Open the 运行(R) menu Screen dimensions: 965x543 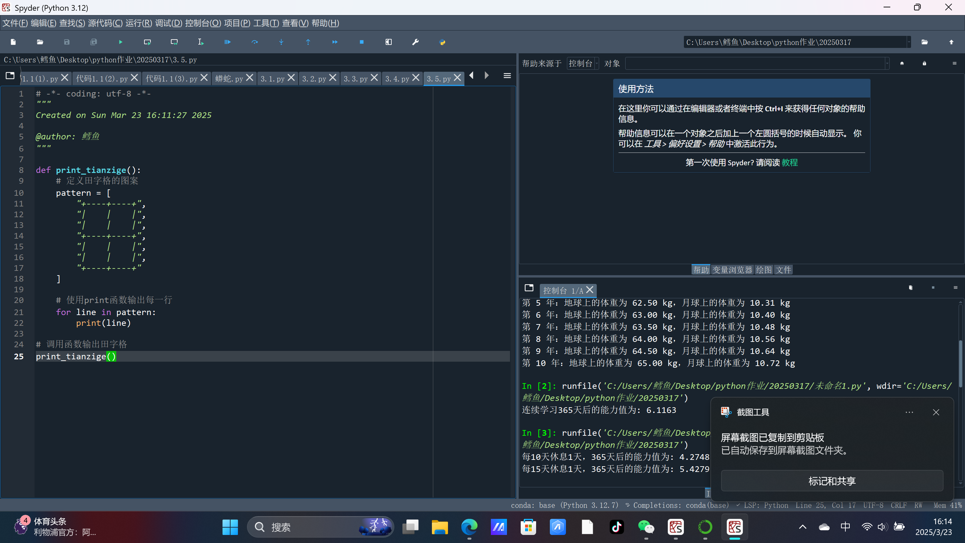pyautogui.click(x=139, y=23)
